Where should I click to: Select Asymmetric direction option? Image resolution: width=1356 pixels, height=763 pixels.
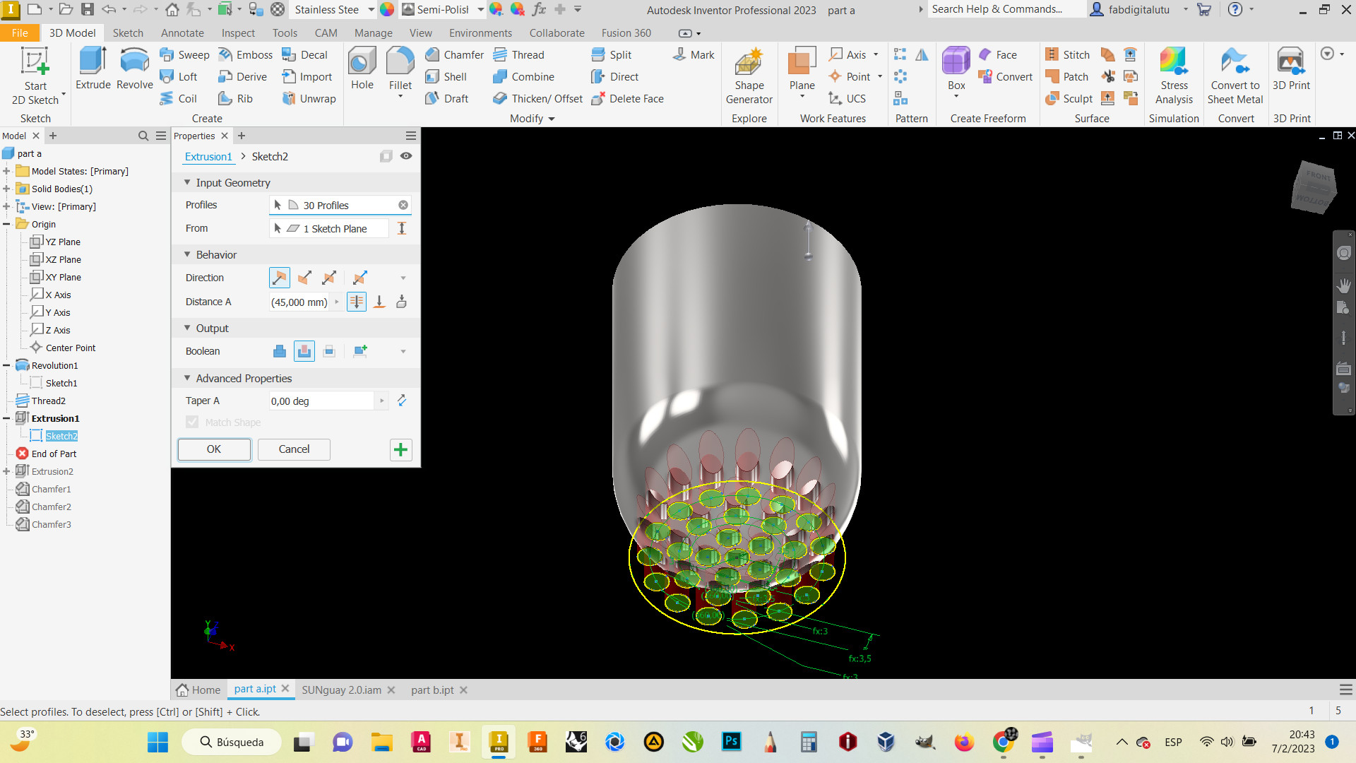(360, 278)
